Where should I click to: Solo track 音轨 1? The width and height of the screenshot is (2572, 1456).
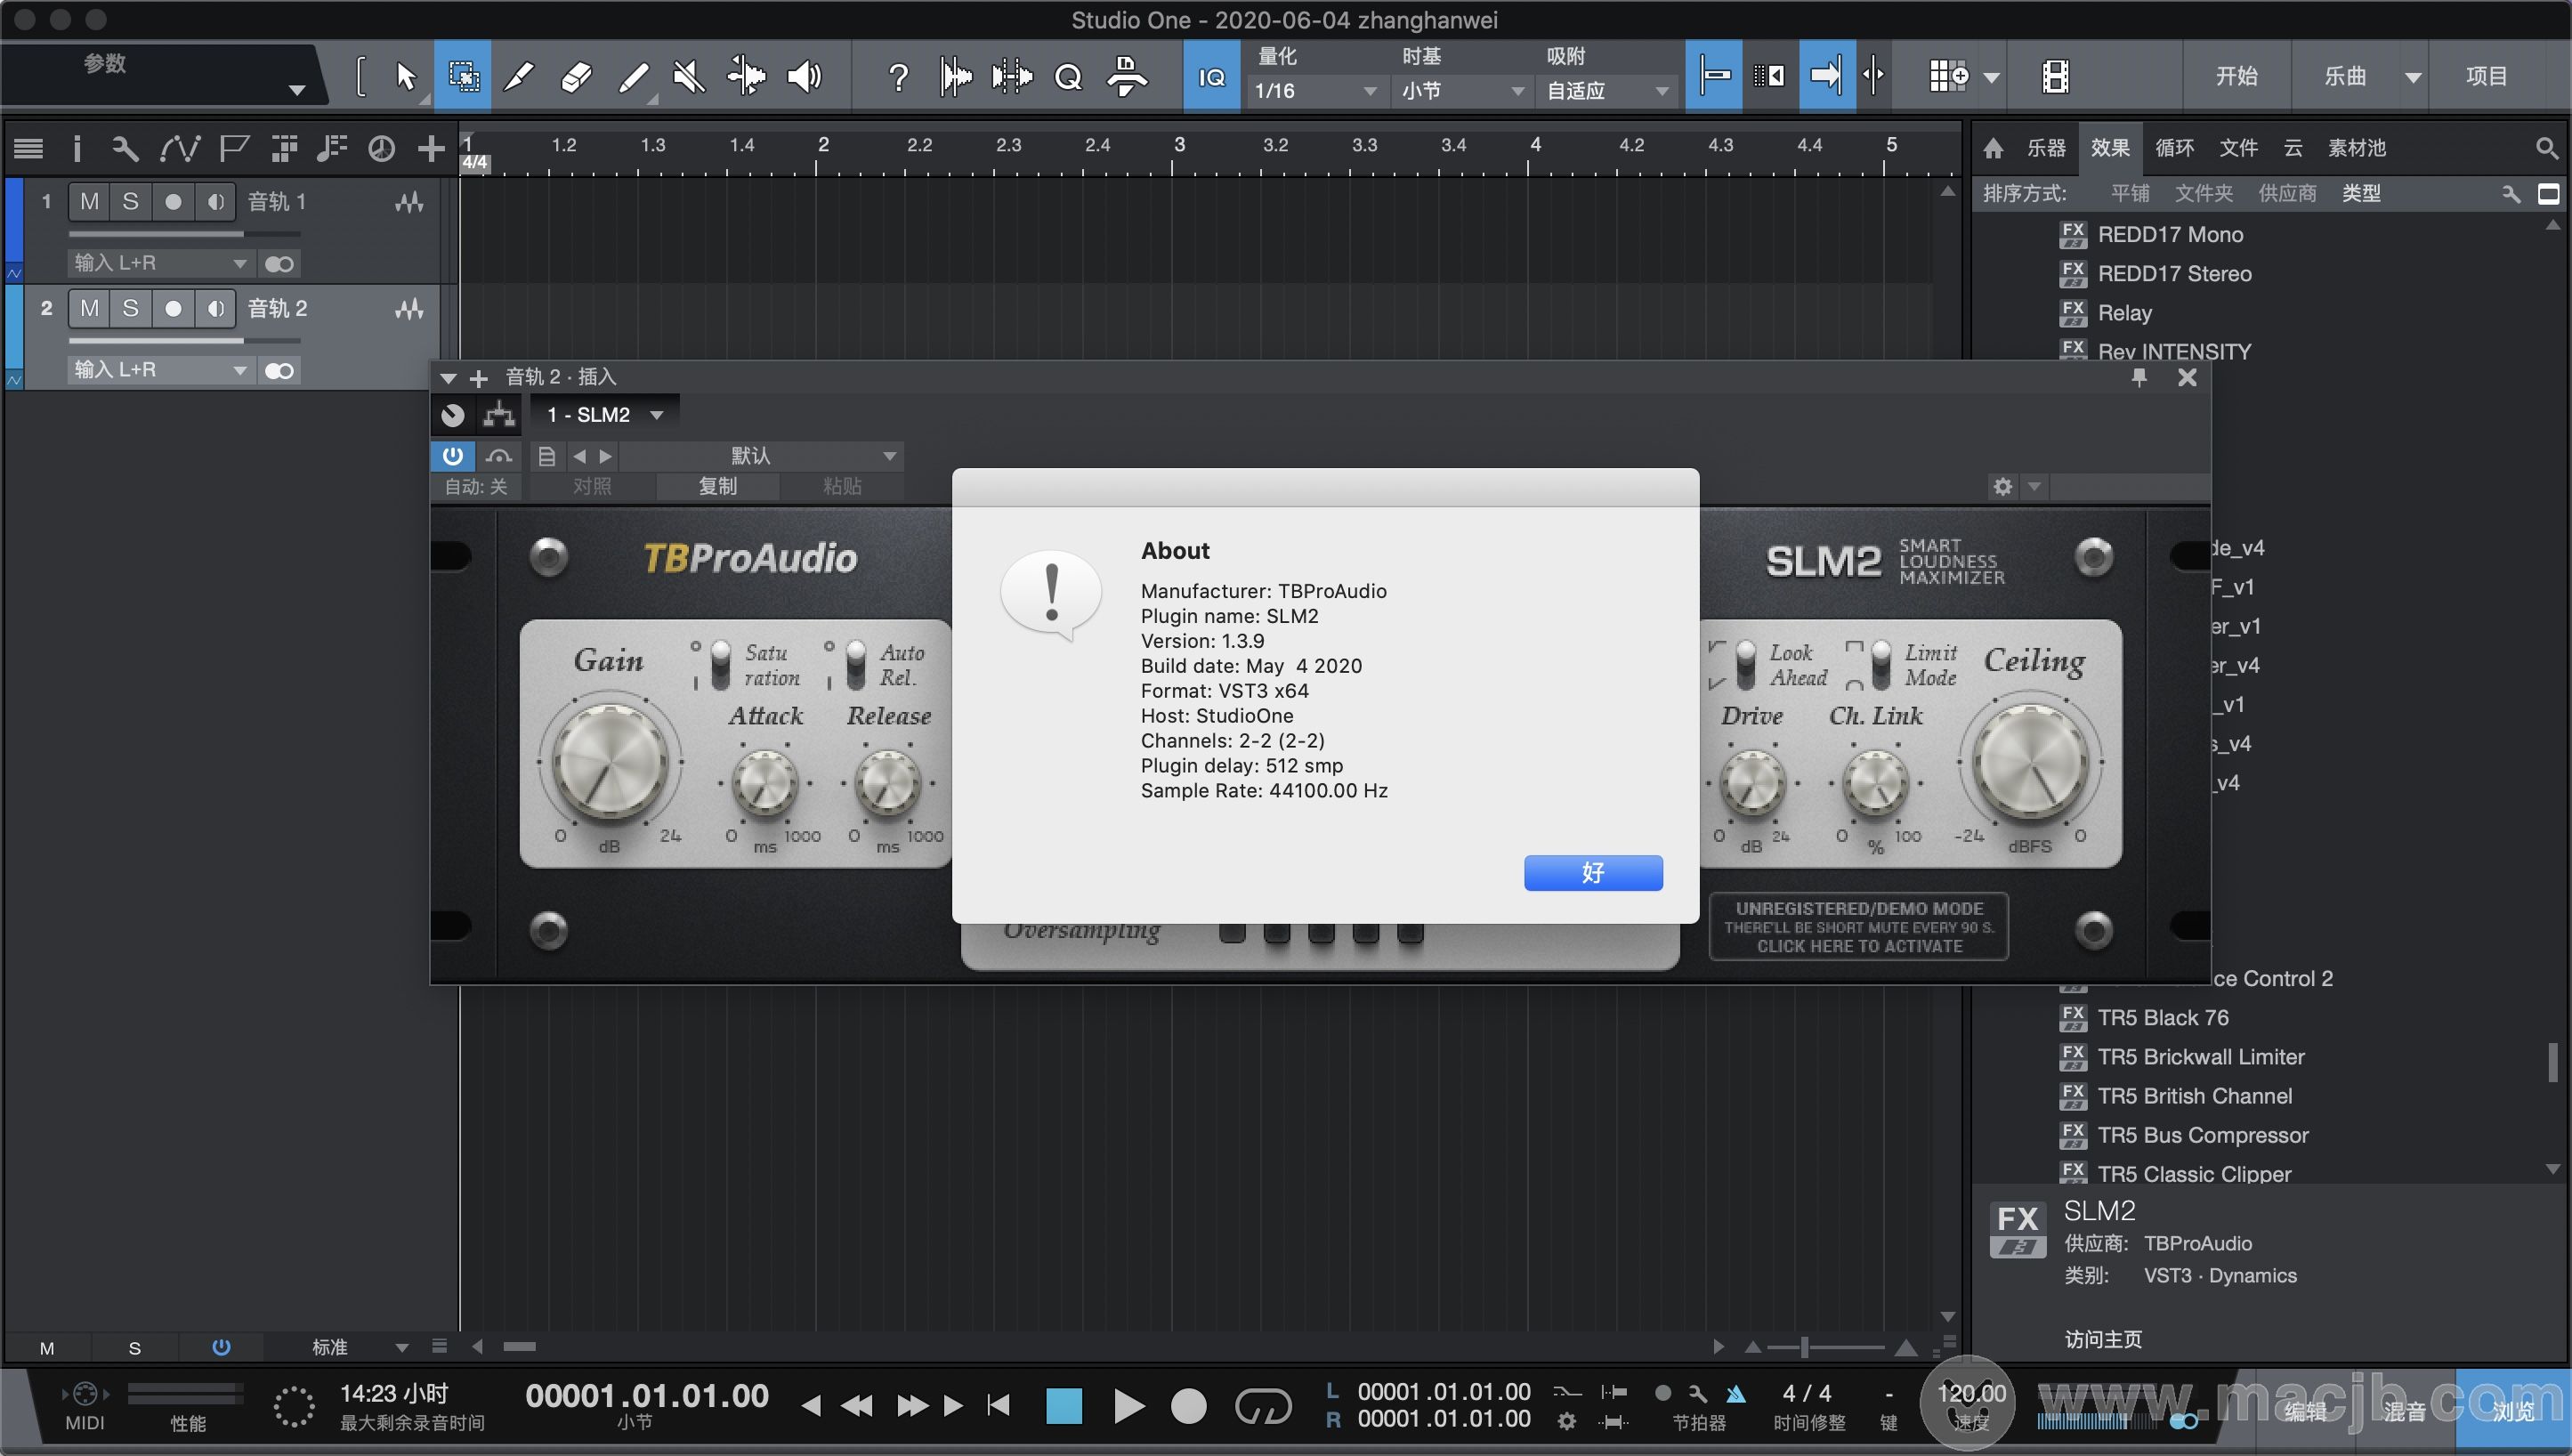130,202
